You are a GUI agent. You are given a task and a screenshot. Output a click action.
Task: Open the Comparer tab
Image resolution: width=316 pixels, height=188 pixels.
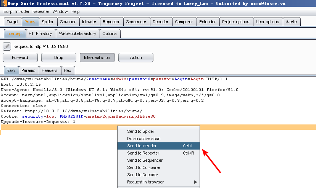[x=184, y=22]
